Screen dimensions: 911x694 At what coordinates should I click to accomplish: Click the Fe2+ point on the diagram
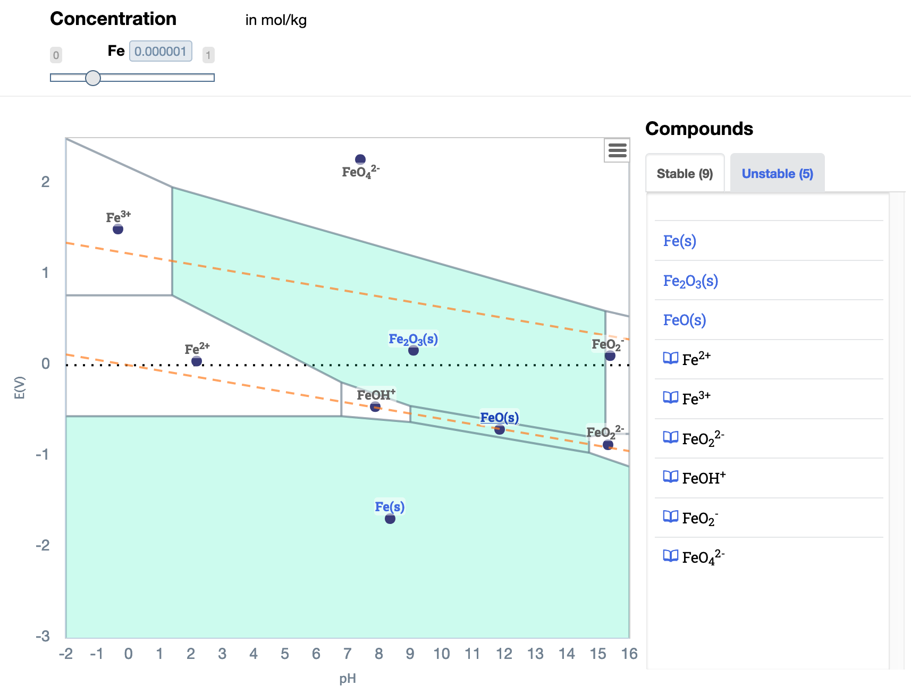196,361
